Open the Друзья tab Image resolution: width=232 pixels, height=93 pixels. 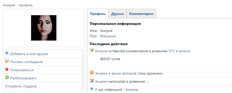click(118, 14)
